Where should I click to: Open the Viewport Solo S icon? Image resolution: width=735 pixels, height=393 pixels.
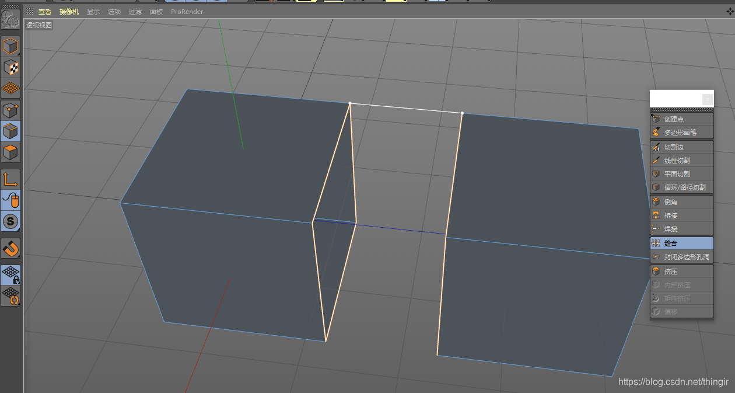10,221
